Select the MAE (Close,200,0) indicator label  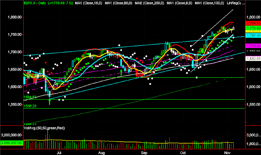coord(149,3)
